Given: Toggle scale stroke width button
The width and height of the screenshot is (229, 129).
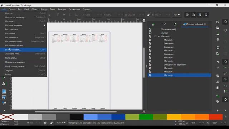Looking at the screenshot, I should (187, 15).
